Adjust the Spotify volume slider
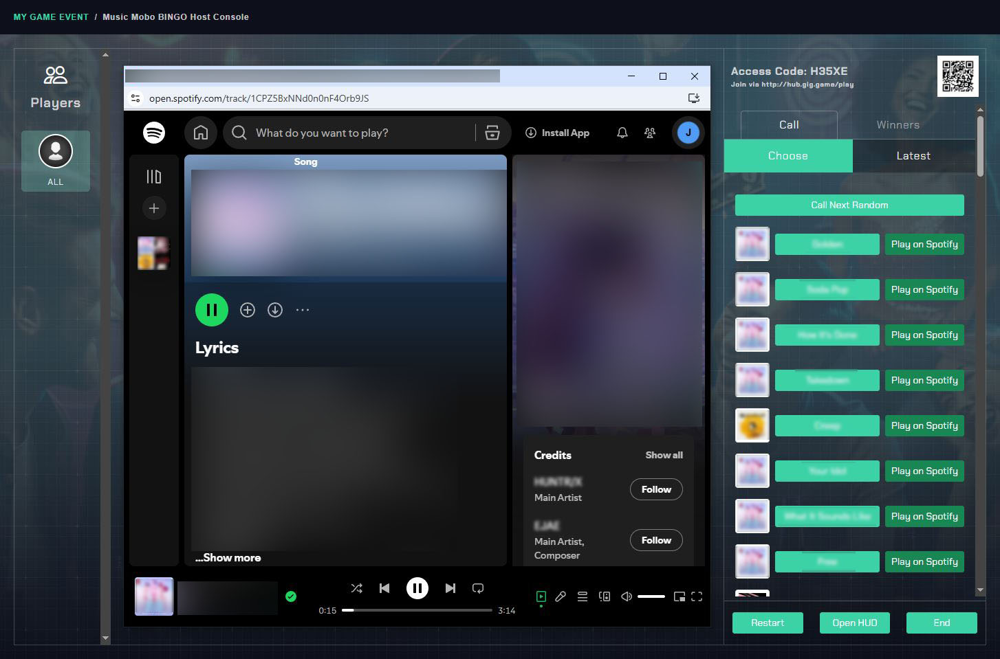 pos(651,596)
